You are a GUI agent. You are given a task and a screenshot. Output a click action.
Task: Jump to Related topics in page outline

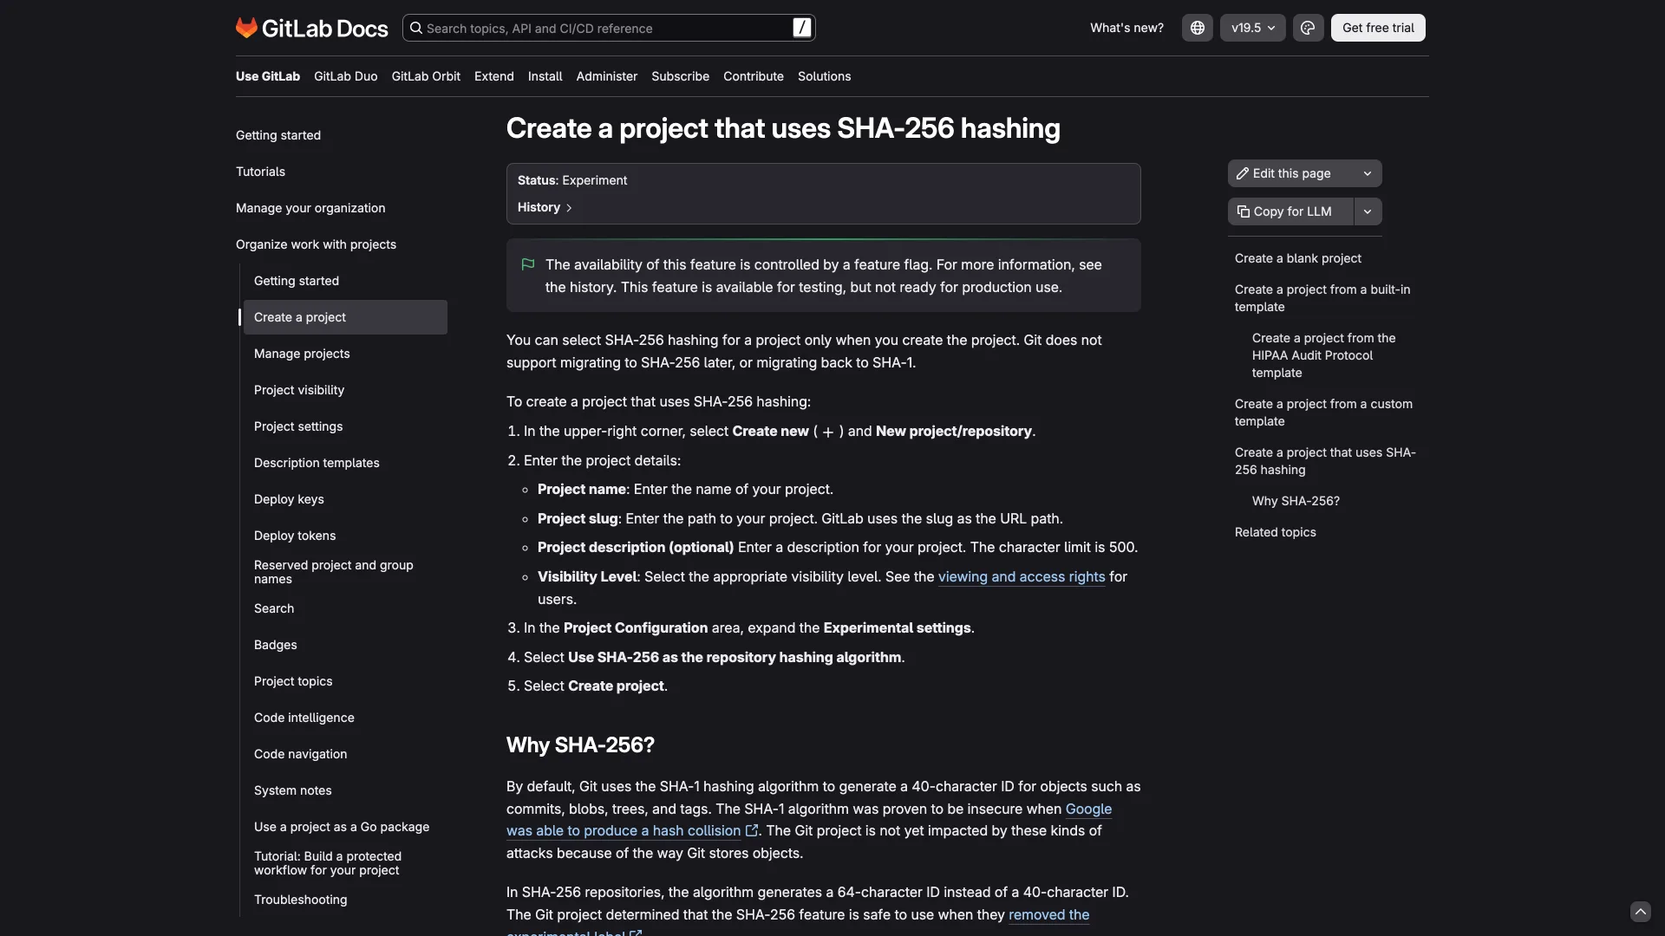pyautogui.click(x=1275, y=532)
